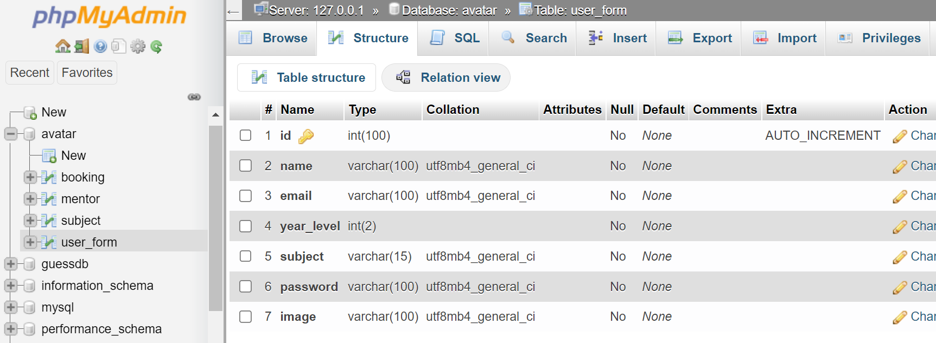936x343 pixels.
Task: Collapse the avatar database tree node
Action: (x=10, y=134)
